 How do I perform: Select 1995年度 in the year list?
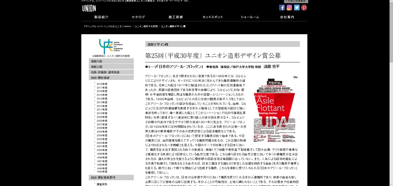click(102, 168)
